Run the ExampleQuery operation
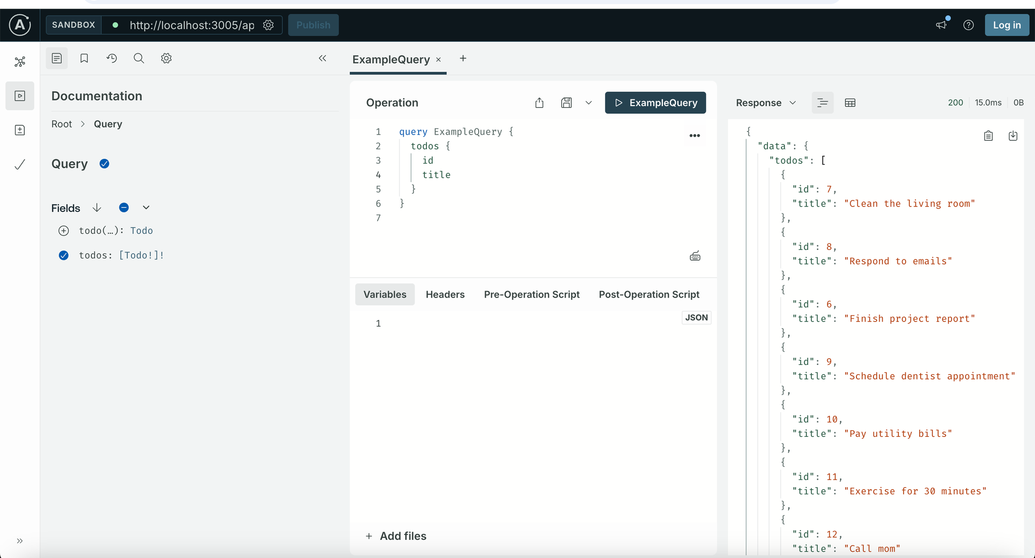The height and width of the screenshot is (558, 1035). (x=655, y=102)
